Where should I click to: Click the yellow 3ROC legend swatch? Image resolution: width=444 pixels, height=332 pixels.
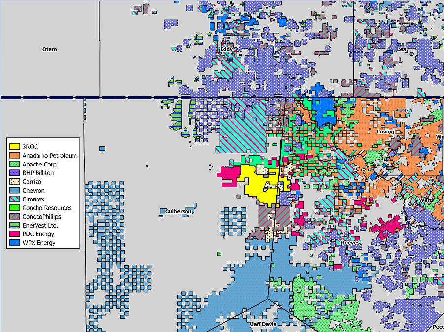[x=14, y=146]
